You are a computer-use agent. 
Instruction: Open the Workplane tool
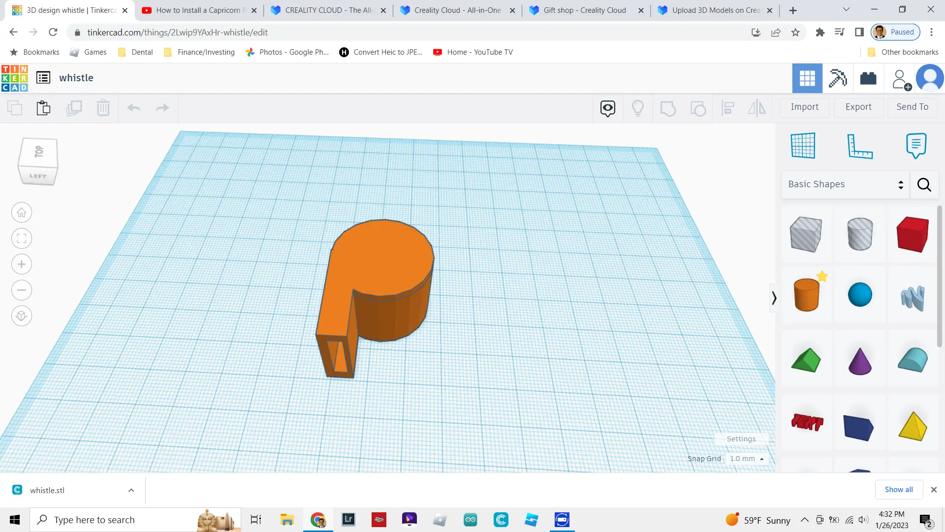(803, 146)
